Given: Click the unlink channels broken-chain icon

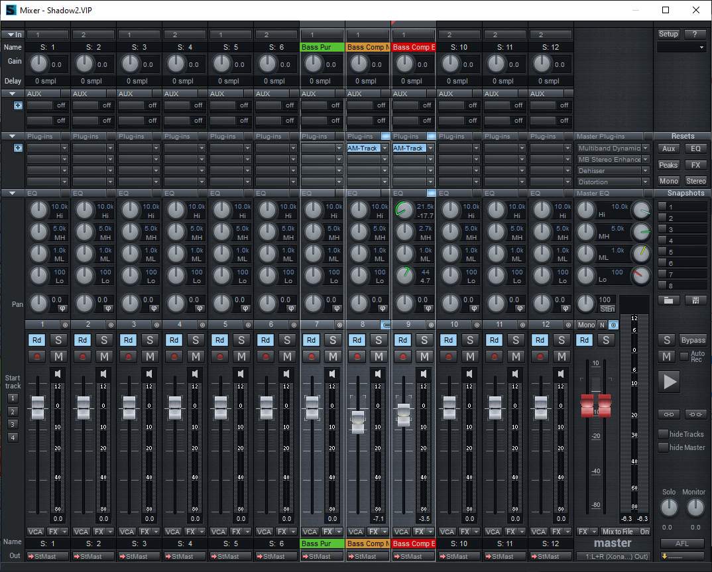Looking at the screenshot, I should pos(695,414).
